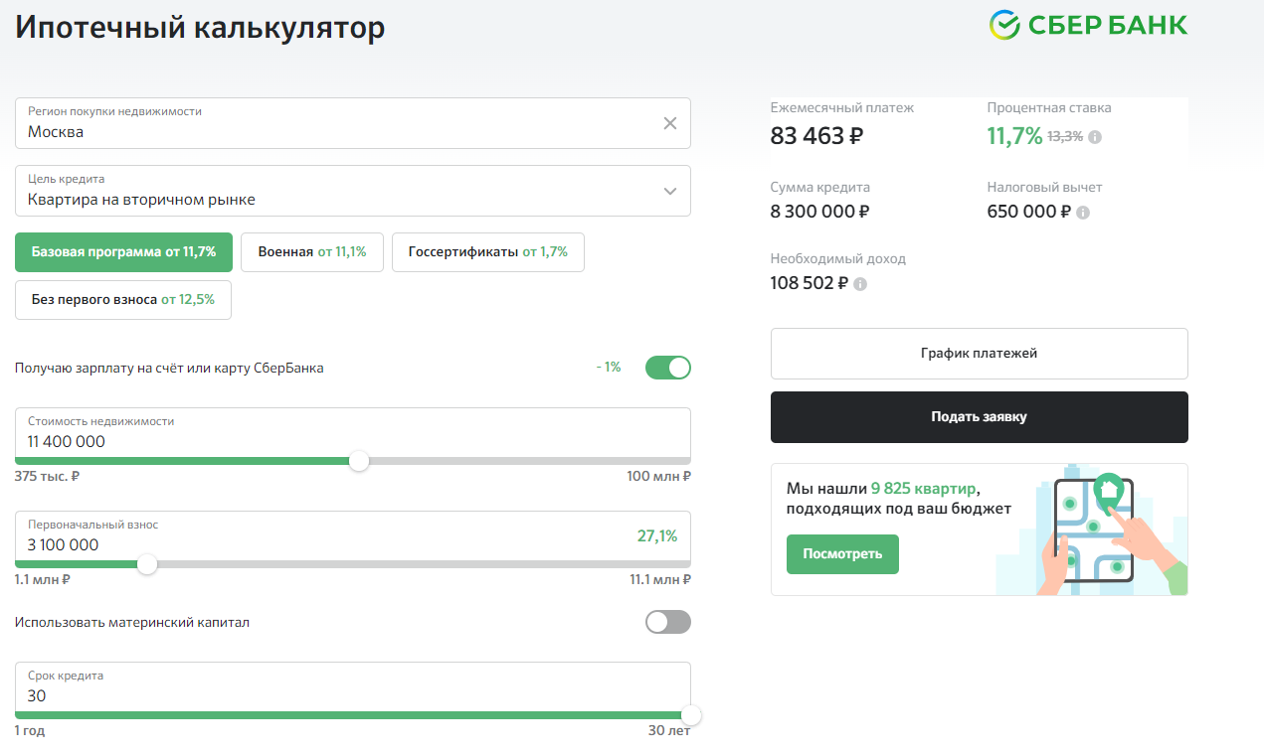This screenshot has width=1264, height=756.
Task: Click the 108 502 ₽ required income
Action: [810, 283]
